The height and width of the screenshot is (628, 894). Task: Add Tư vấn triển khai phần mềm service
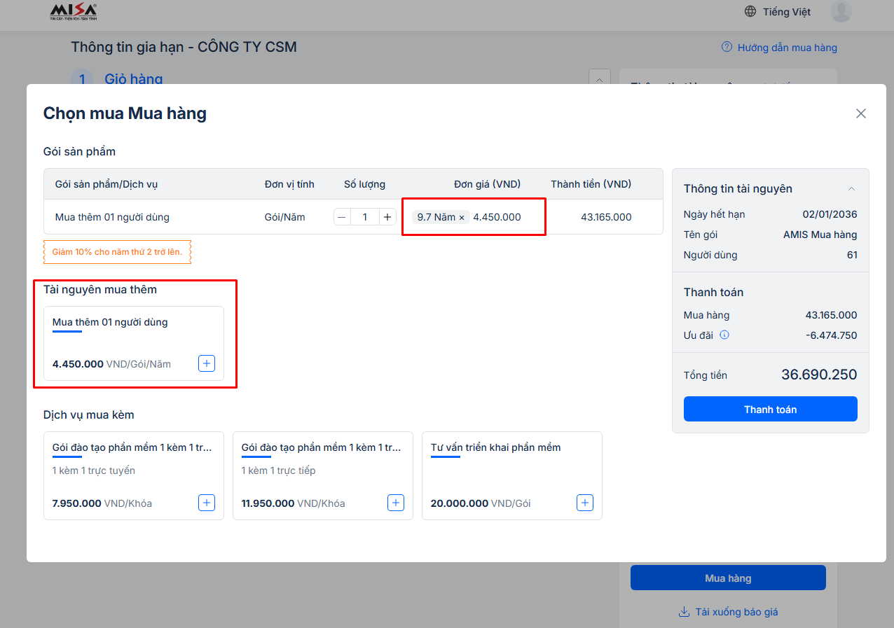[x=585, y=503]
